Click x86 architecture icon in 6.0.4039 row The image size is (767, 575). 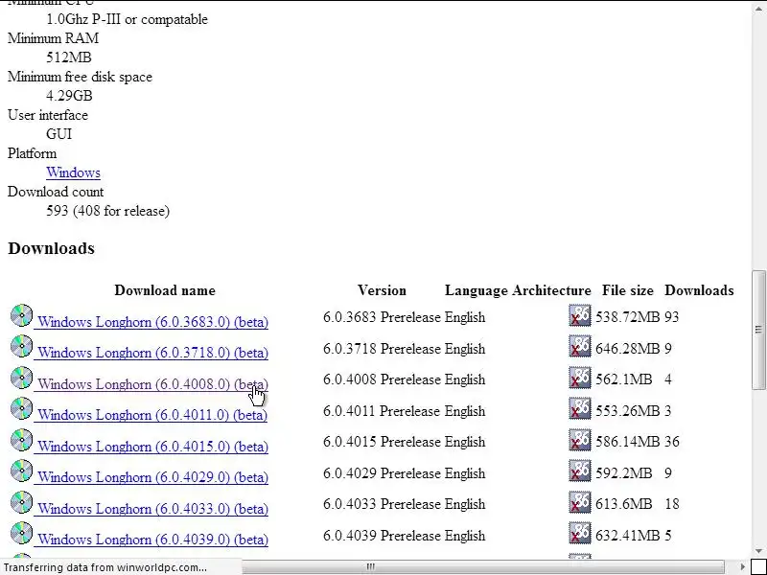(x=580, y=533)
